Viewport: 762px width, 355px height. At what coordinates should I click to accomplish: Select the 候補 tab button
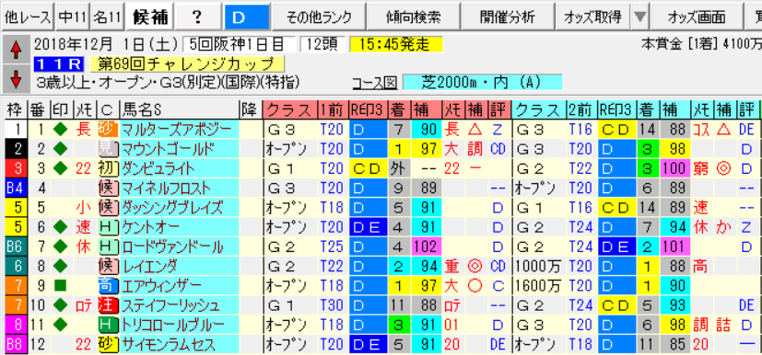click(x=150, y=17)
